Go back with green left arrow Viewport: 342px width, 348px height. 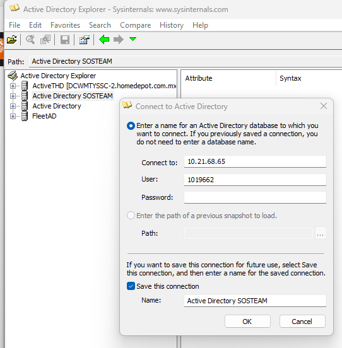[104, 40]
